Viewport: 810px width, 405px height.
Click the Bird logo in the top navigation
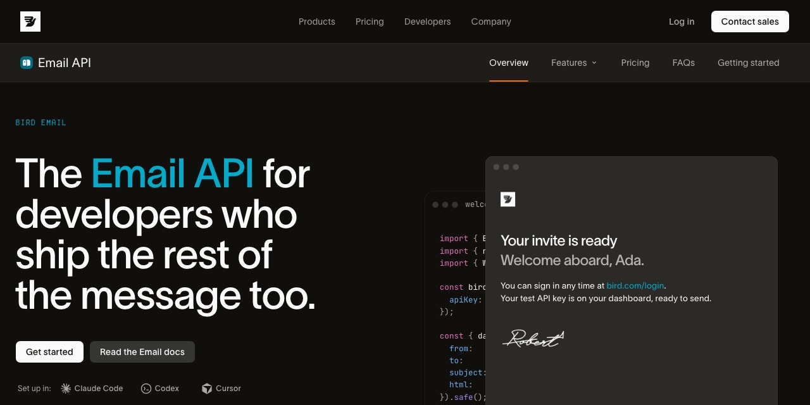30,22
